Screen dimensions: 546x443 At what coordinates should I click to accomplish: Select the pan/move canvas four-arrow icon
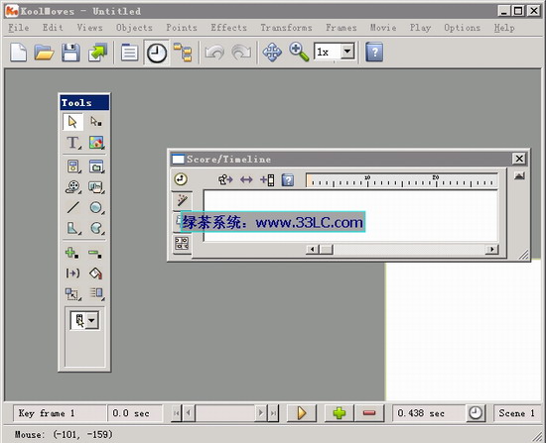click(272, 53)
